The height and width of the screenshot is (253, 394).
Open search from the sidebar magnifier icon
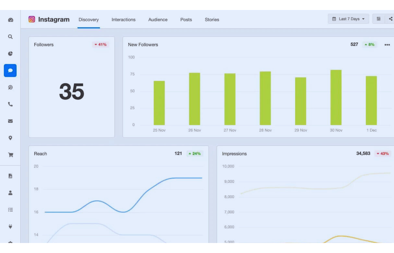point(10,37)
